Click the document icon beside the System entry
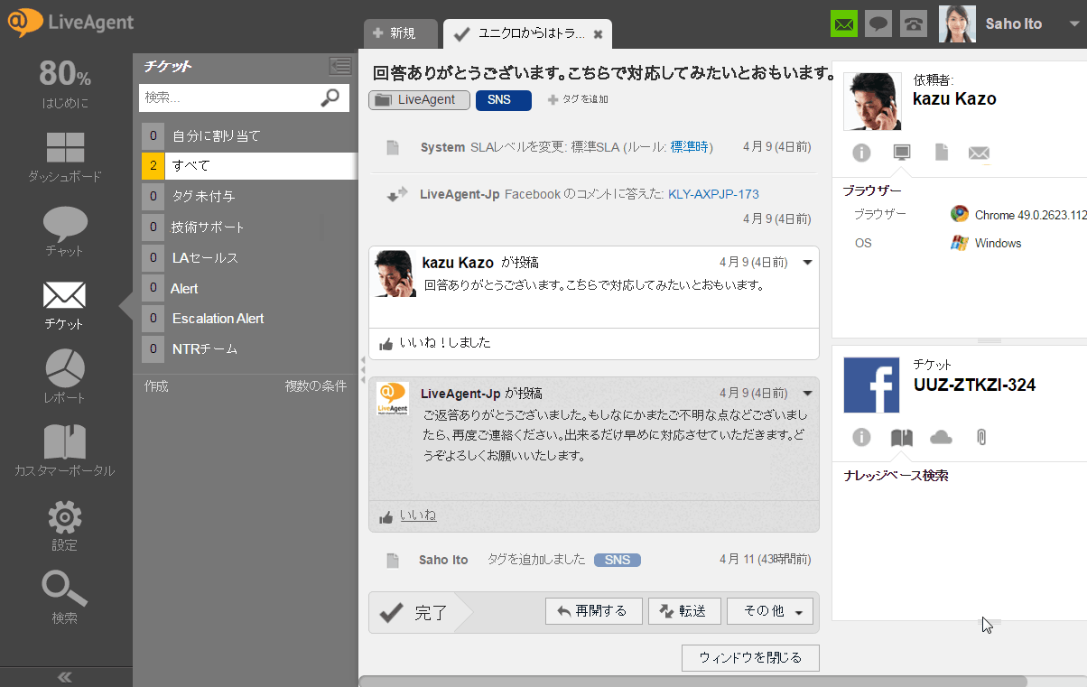Screen dimensions: 1087x687 pos(393,147)
